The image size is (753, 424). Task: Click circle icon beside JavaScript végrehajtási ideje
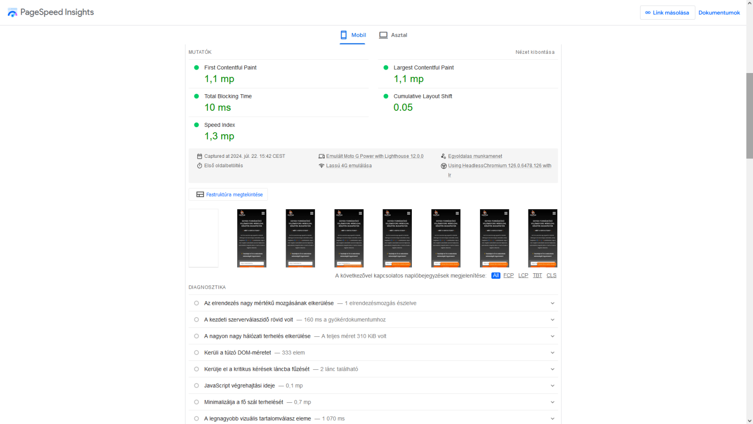click(x=196, y=386)
